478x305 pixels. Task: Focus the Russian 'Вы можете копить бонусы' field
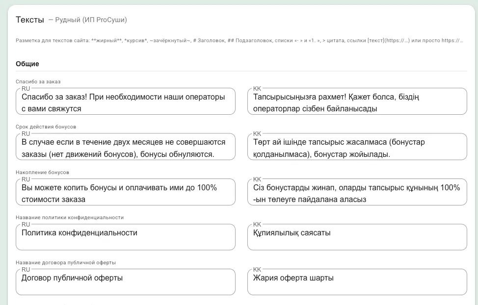[126, 192]
